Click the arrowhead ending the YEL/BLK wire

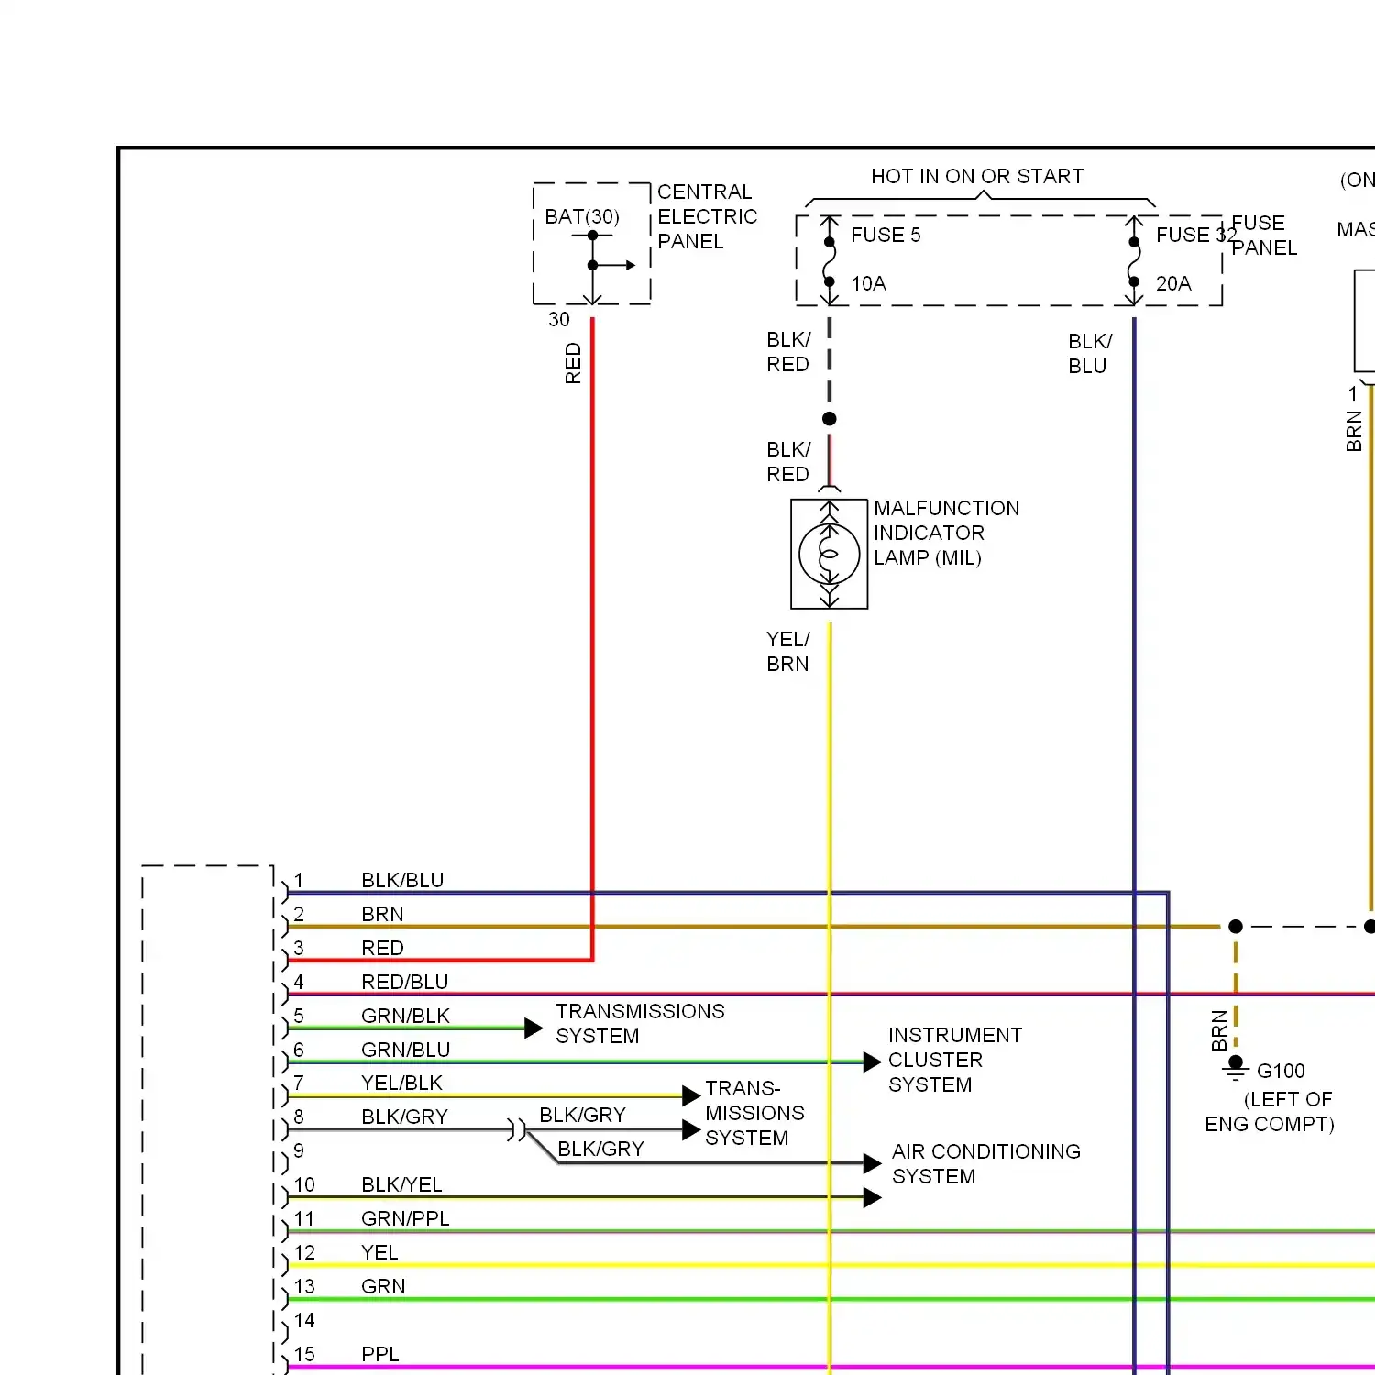(691, 1095)
